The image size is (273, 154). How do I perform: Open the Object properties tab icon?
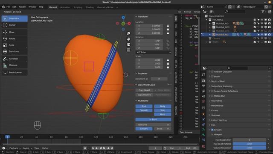coord(203,114)
